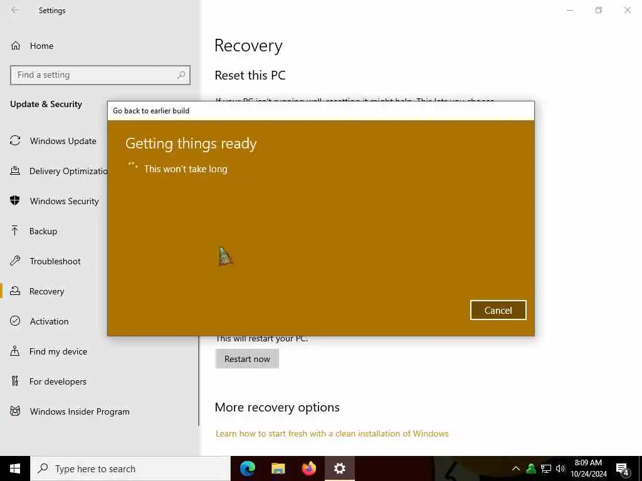
Task: Click the Activation checkmark icon
Action: (15, 321)
